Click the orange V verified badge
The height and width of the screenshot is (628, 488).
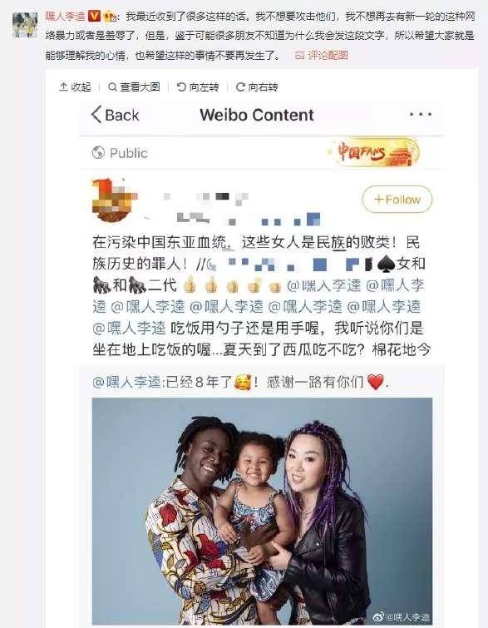94,16
